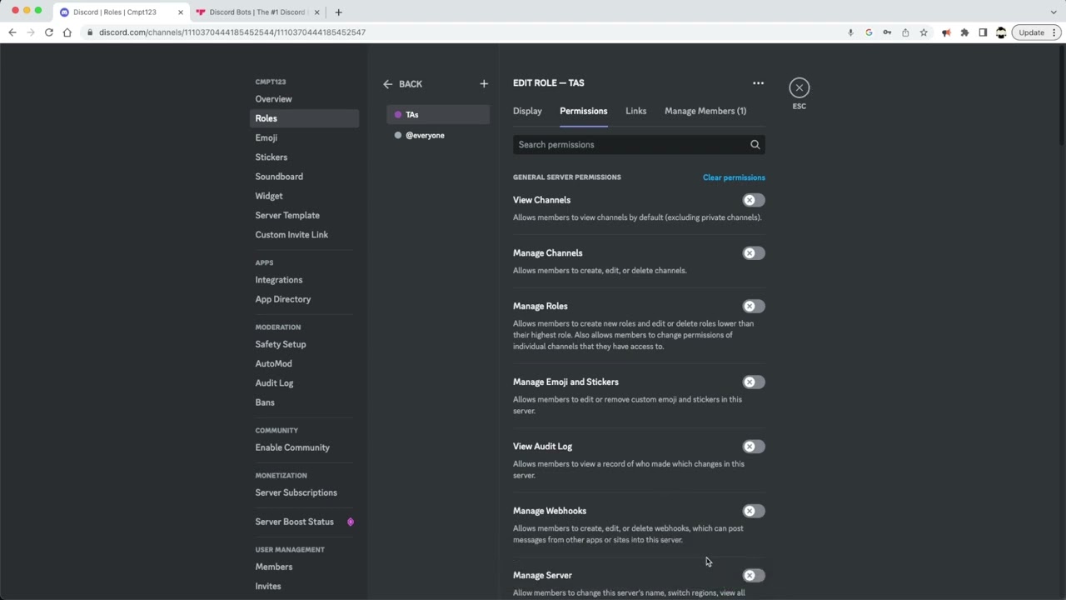Toggle the View Channels permission

(x=754, y=200)
